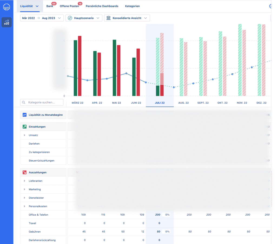Expand the Umsatz category row
277x244 pixels.
(x=25, y=135)
